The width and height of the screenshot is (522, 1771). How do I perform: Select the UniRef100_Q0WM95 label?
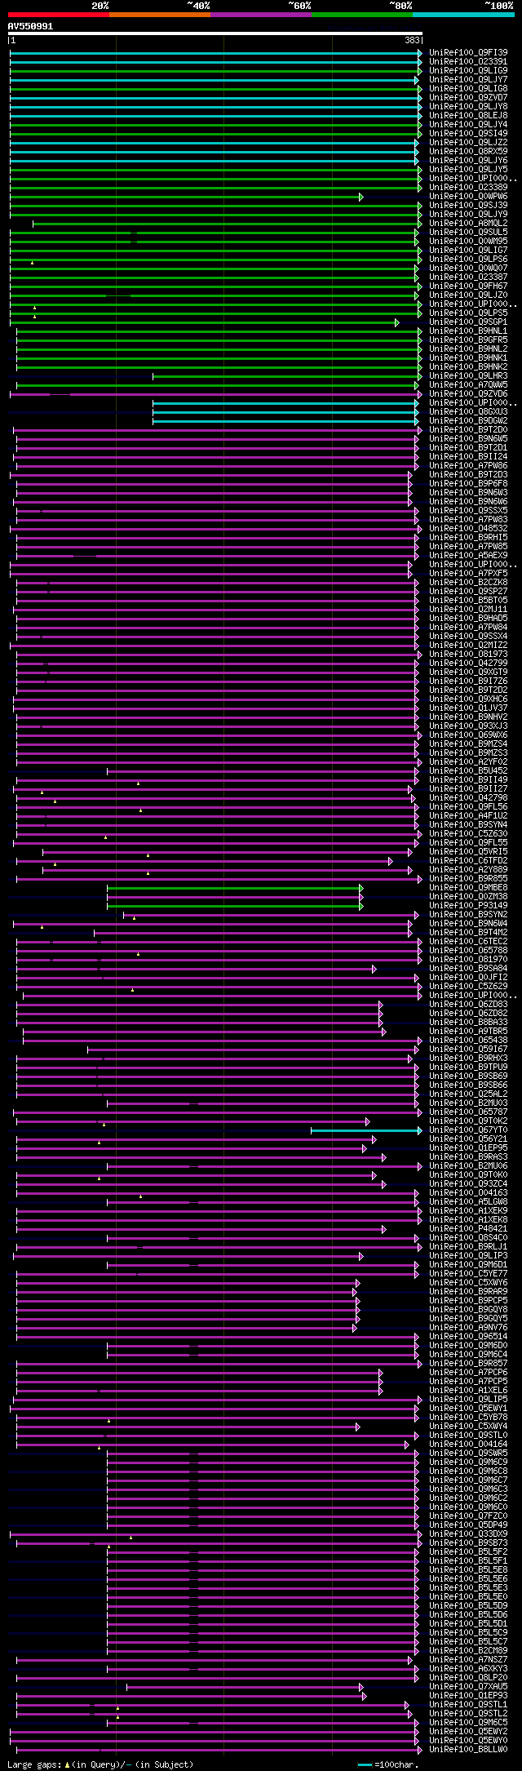click(468, 242)
